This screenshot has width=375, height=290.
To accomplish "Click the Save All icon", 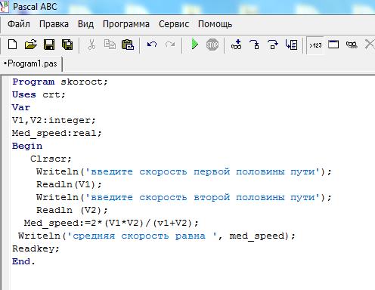I will [67, 45].
